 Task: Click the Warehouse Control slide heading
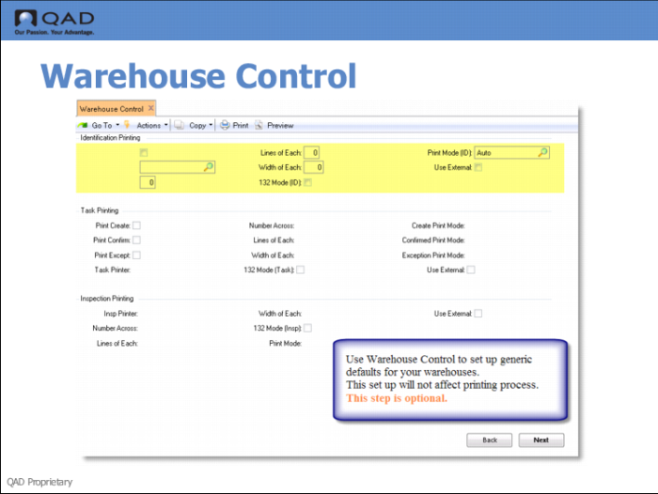pyautogui.click(x=198, y=76)
